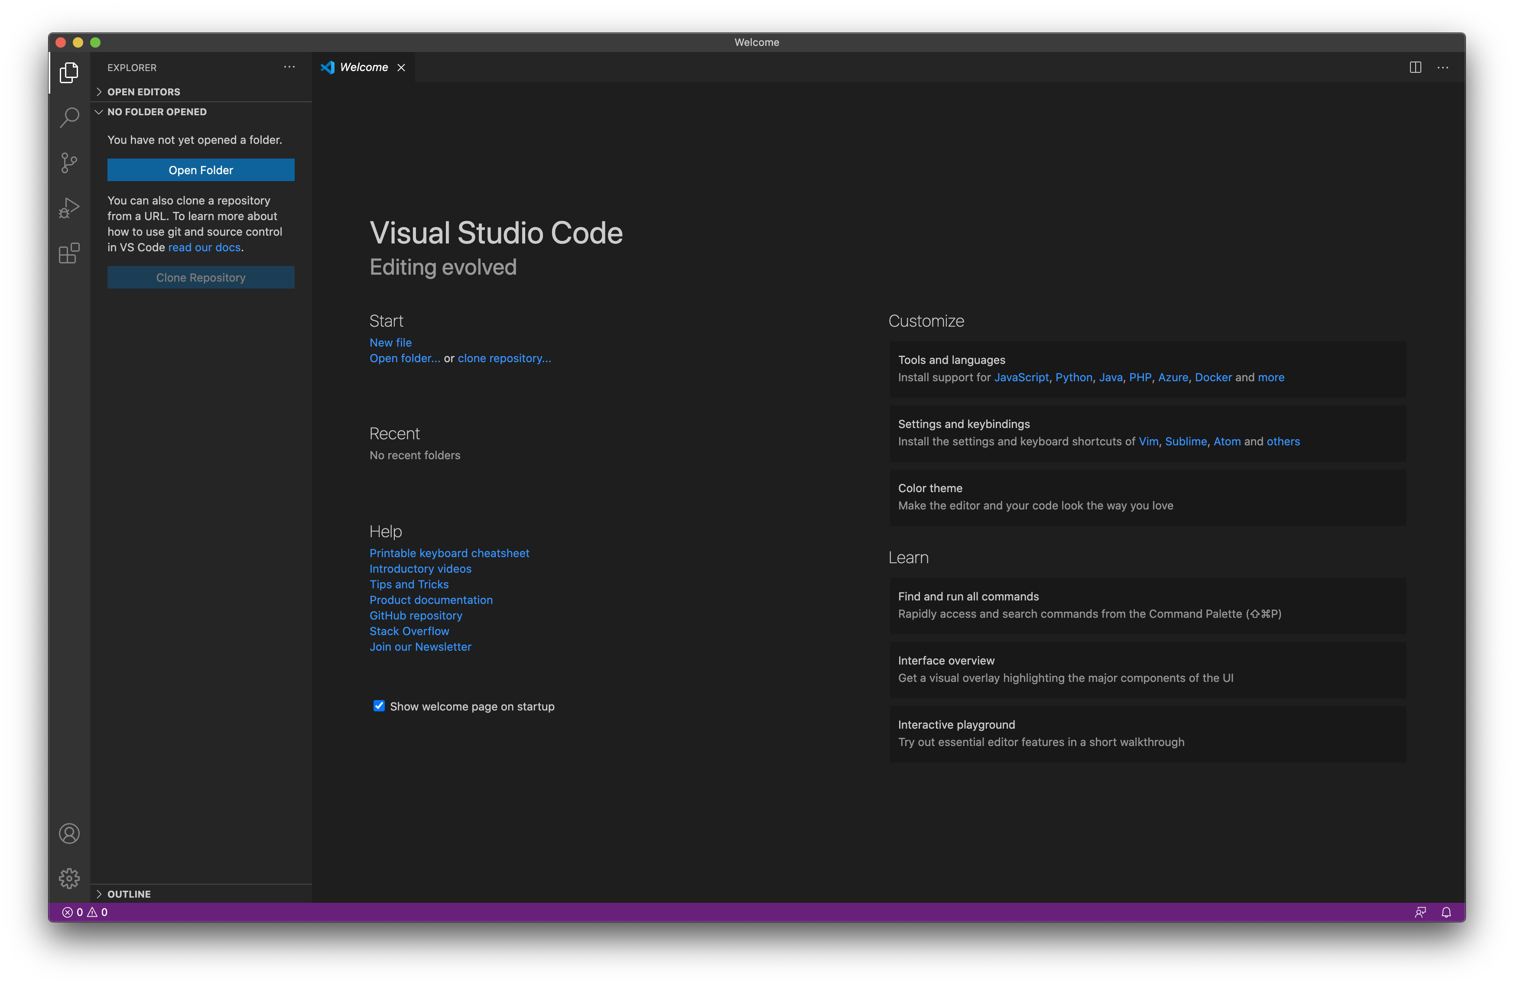Viewport: 1514px width, 986px height.
Task: Click the Tools and languages heading
Action: pos(952,360)
